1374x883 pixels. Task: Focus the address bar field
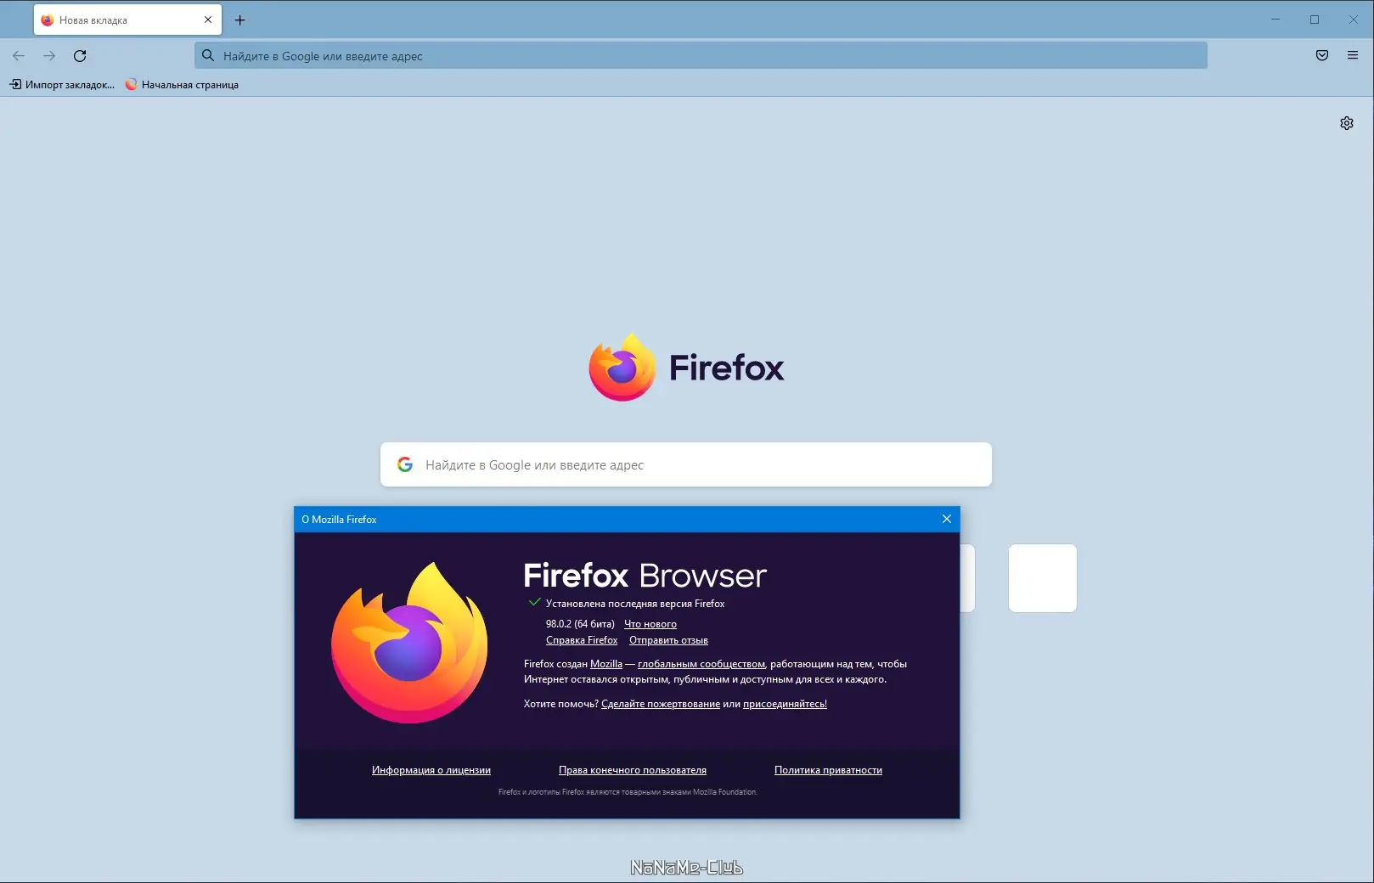tap(701, 56)
